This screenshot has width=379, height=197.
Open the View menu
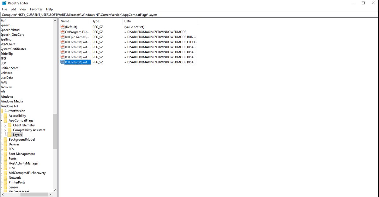[x=23, y=9]
